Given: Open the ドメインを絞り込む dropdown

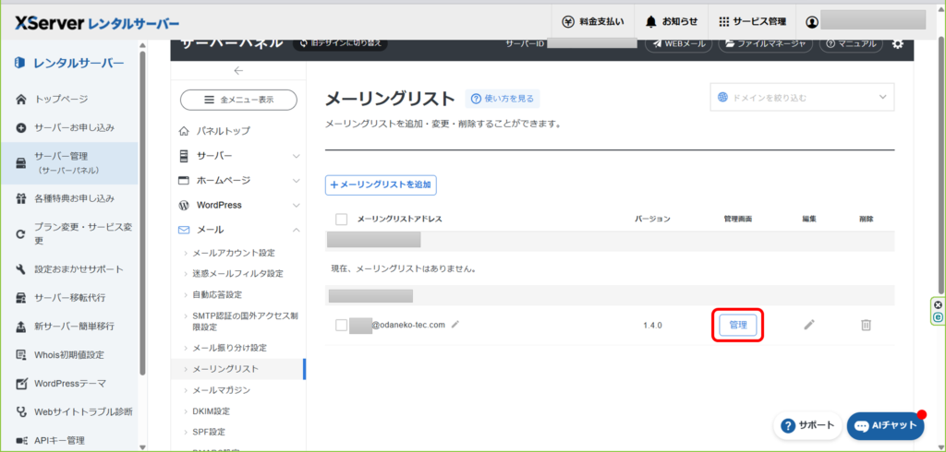Looking at the screenshot, I should tap(802, 97).
